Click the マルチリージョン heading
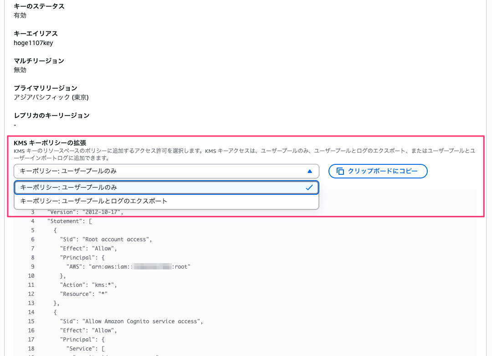 point(39,61)
